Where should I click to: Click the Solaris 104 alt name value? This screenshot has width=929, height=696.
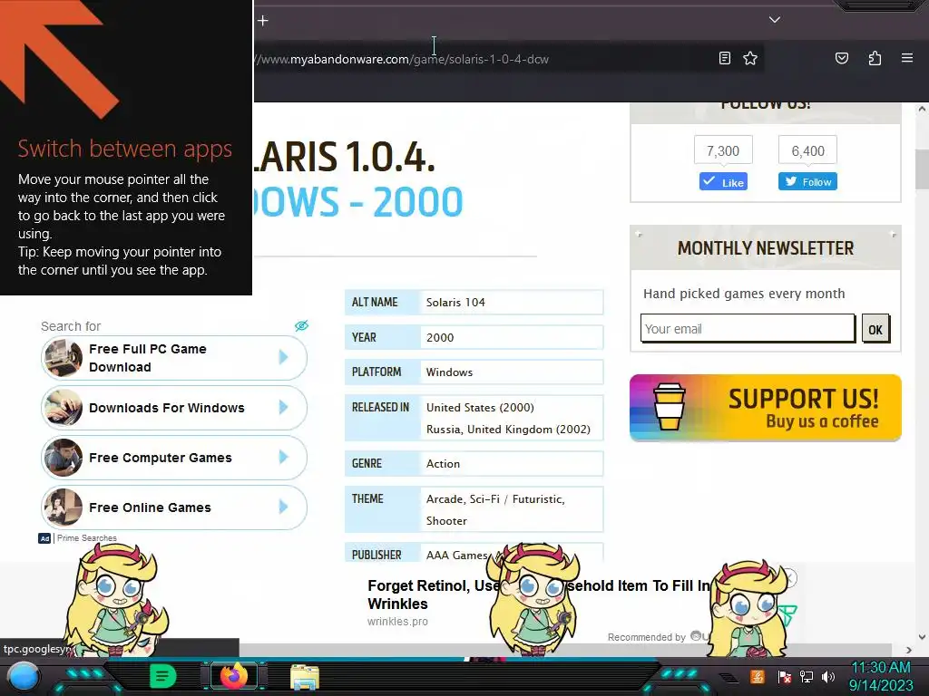(x=455, y=303)
